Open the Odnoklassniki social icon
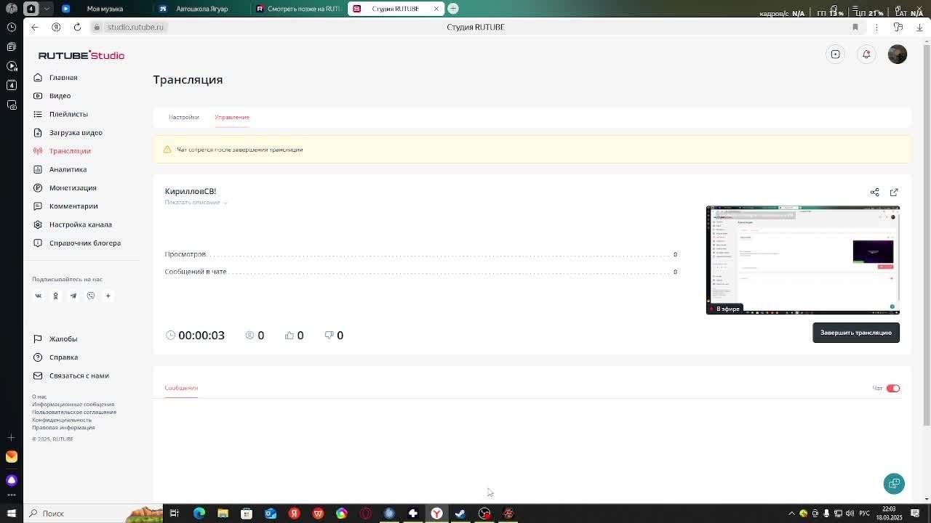The image size is (931, 523). [x=55, y=296]
